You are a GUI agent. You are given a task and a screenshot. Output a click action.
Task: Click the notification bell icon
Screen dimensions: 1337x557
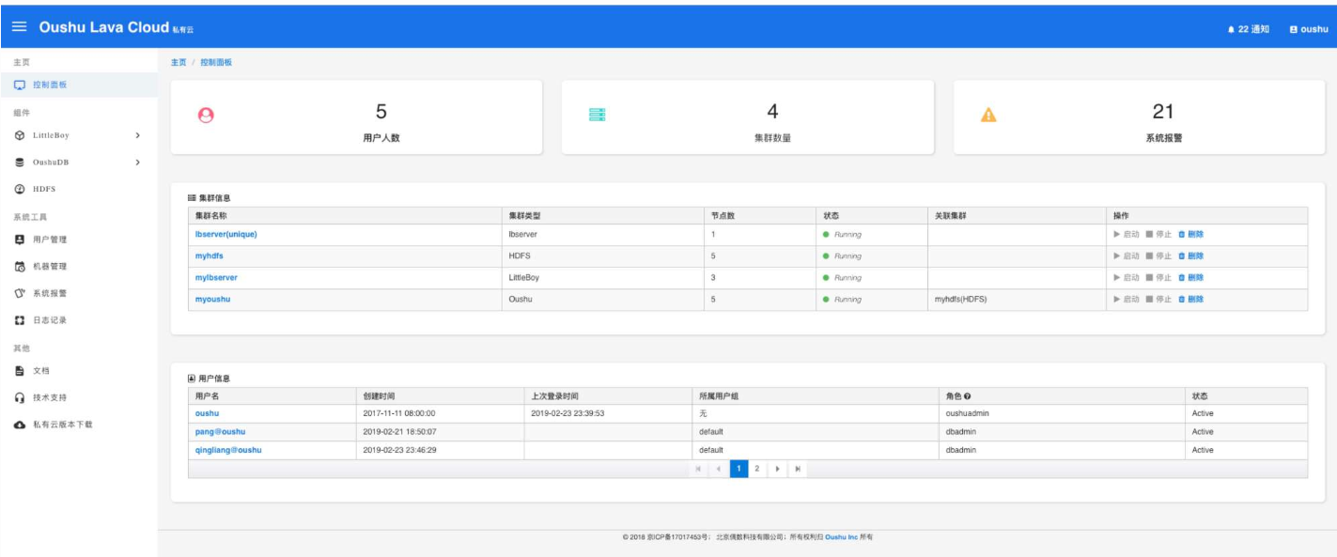(x=1231, y=30)
